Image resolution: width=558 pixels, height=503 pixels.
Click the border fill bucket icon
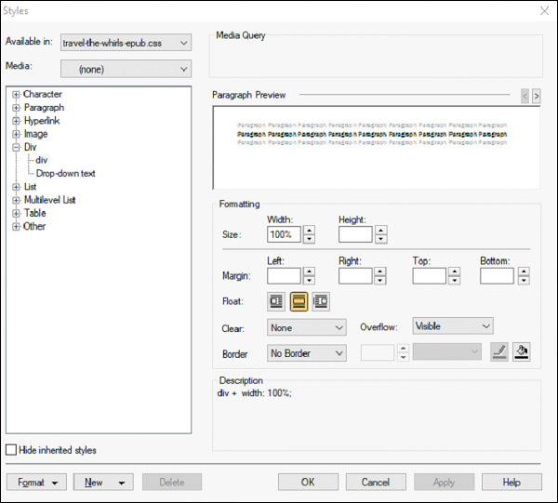(523, 353)
